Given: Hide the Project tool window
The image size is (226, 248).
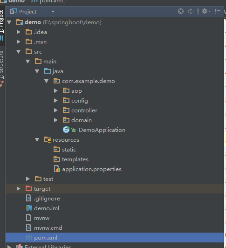Looking at the screenshot, I should 218,11.
